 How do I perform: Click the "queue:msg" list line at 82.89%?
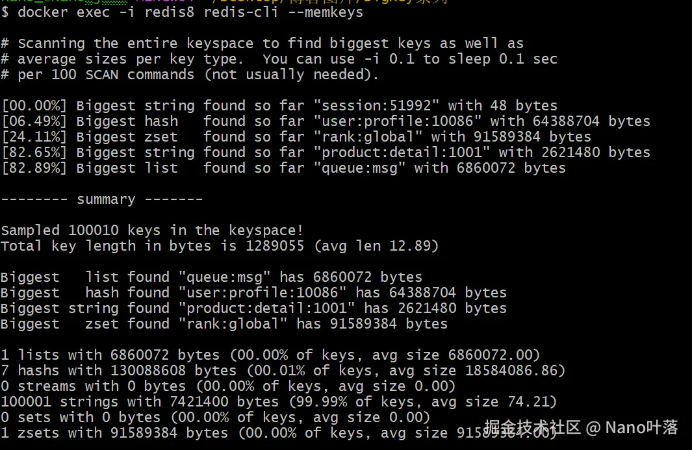[x=283, y=168]
